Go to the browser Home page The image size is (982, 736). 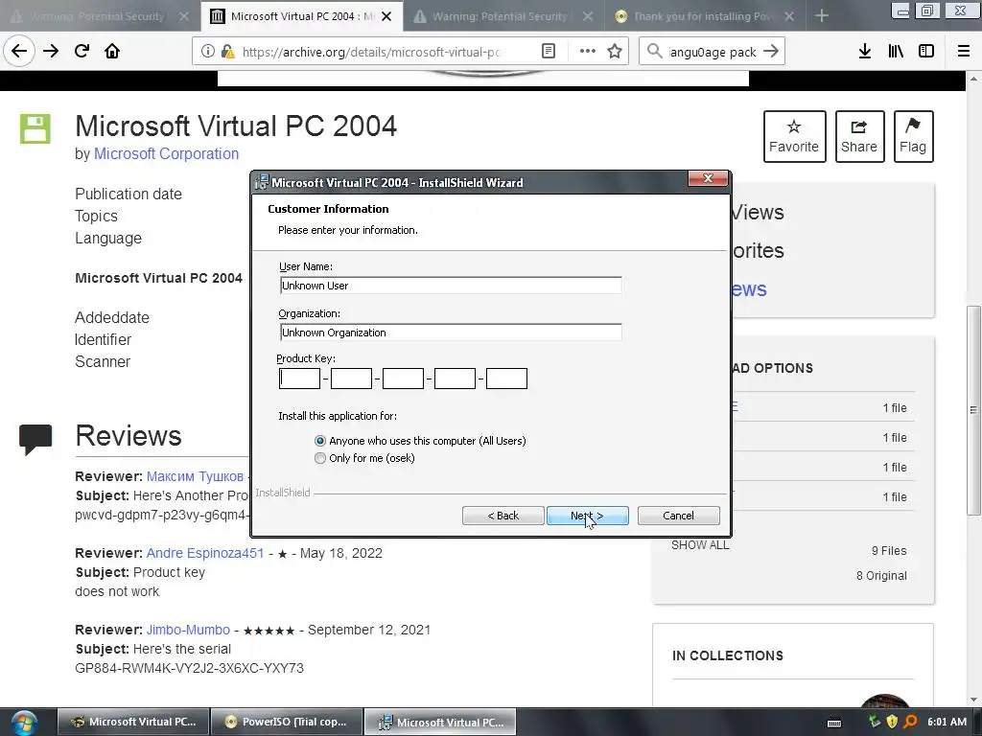(112, 52)
